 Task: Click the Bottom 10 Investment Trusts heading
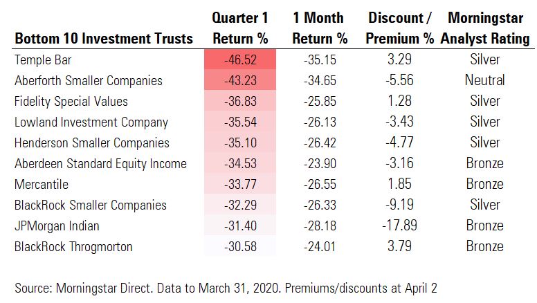pyautogui.click(x=104, y=39)
